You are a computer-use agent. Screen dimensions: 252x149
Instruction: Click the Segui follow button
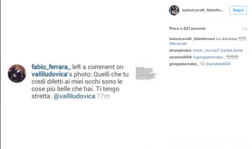238,10
